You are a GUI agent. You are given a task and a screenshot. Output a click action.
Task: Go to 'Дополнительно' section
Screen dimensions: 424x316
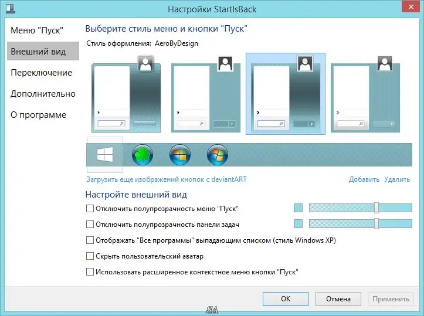(x=43, y=94)
